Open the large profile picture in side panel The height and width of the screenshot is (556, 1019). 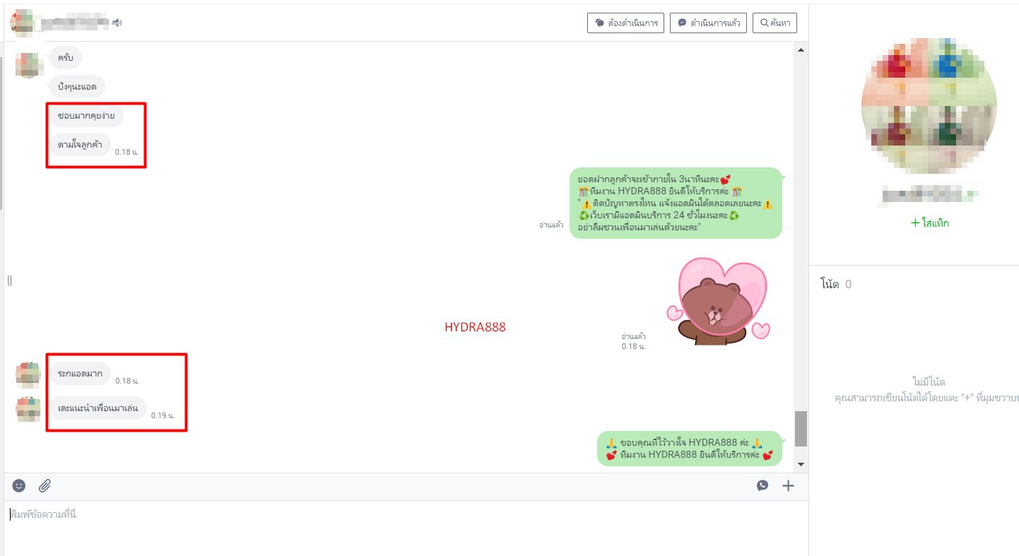click(929, 106)
